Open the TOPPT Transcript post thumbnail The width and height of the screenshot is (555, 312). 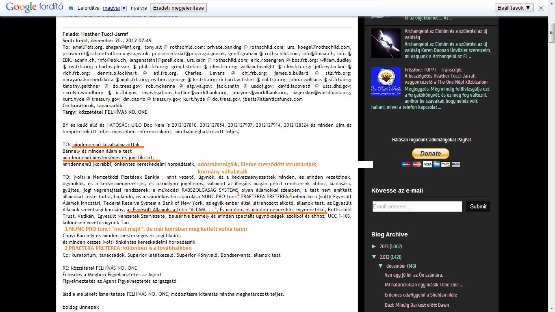(x=386, y=81)
